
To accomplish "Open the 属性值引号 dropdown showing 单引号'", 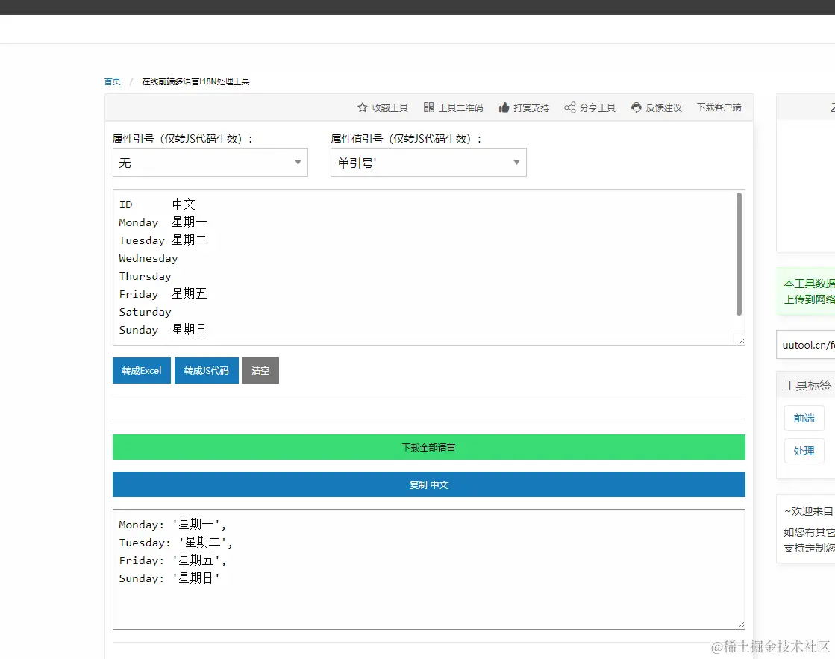I will 428,163.
